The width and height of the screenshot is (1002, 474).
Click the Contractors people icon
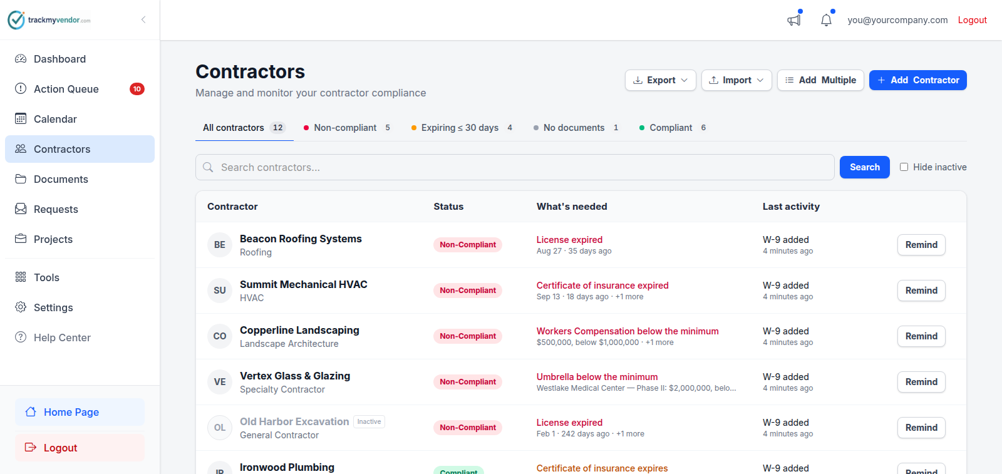[x=21, y=149]
